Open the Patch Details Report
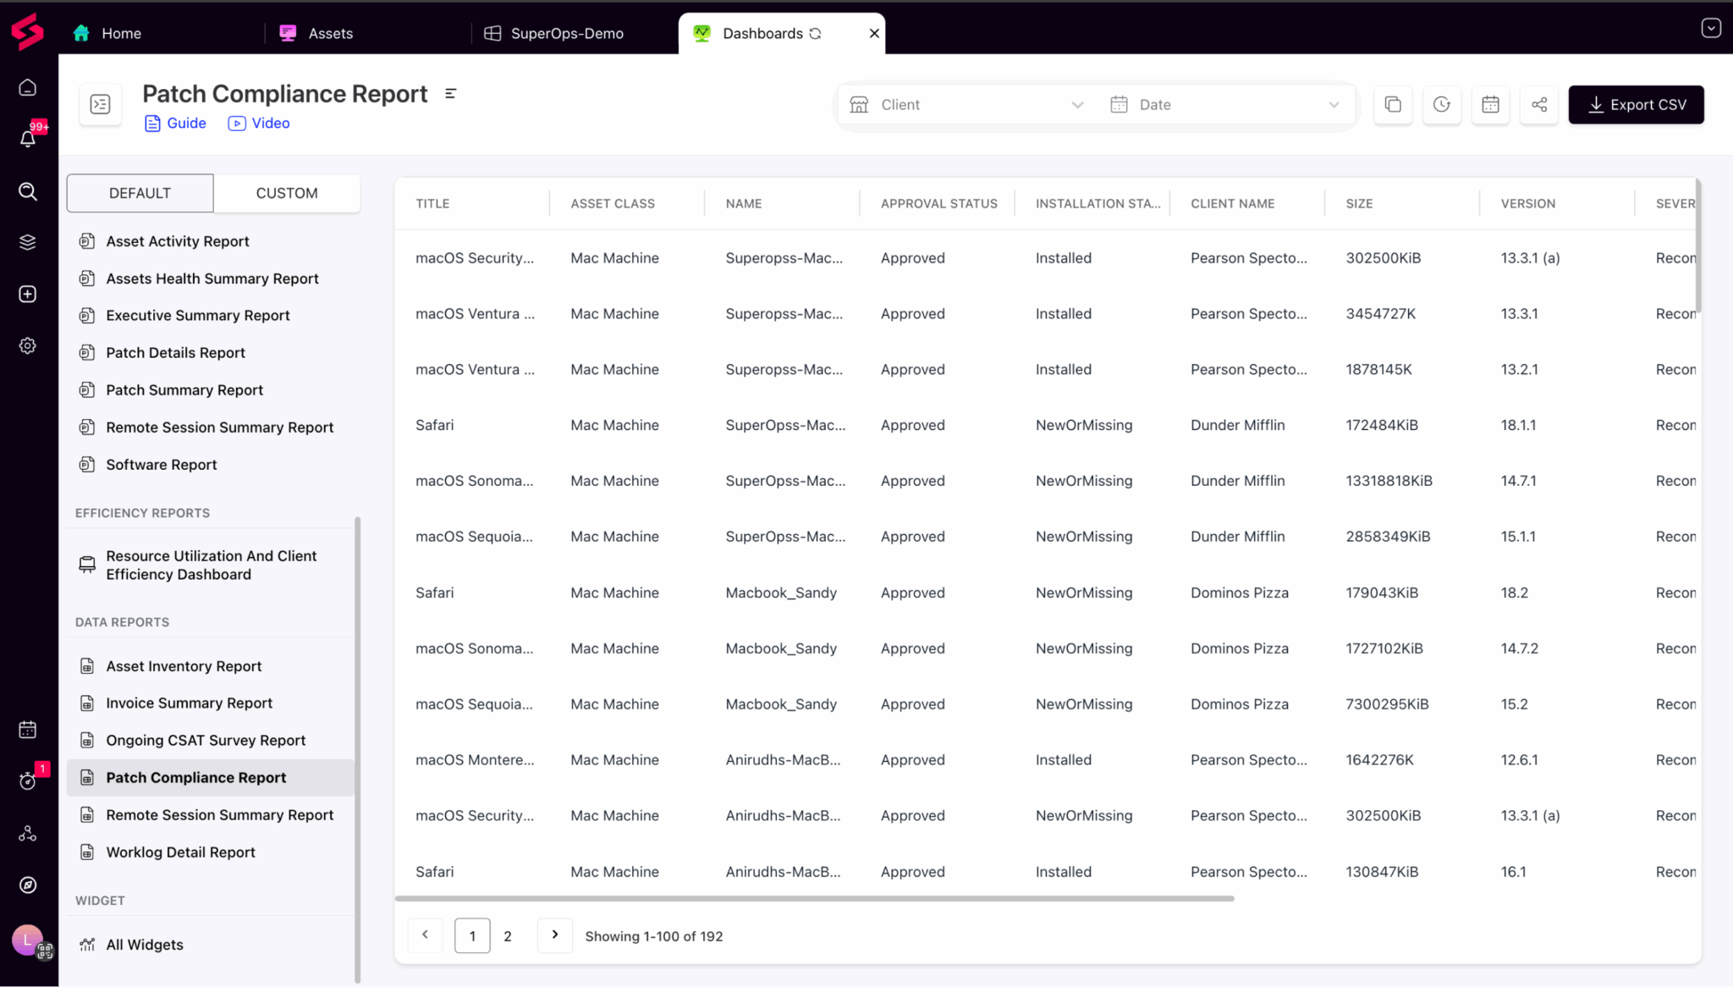The height and width of the screenshot is (987, 1733). 175,352
